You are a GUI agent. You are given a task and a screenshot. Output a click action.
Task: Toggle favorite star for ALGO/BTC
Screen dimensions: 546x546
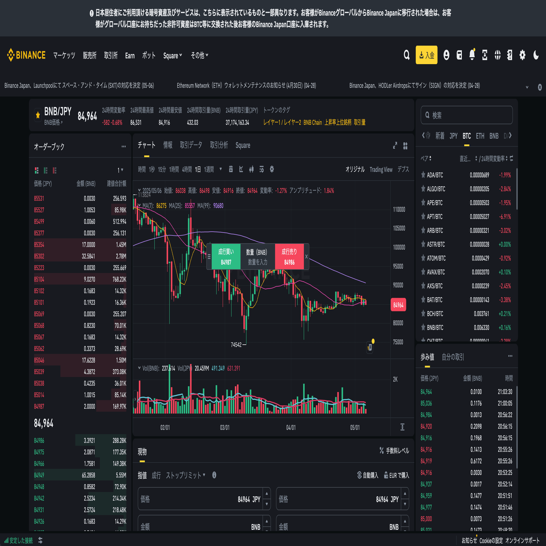pyautogui.click(x=423, y=189)
